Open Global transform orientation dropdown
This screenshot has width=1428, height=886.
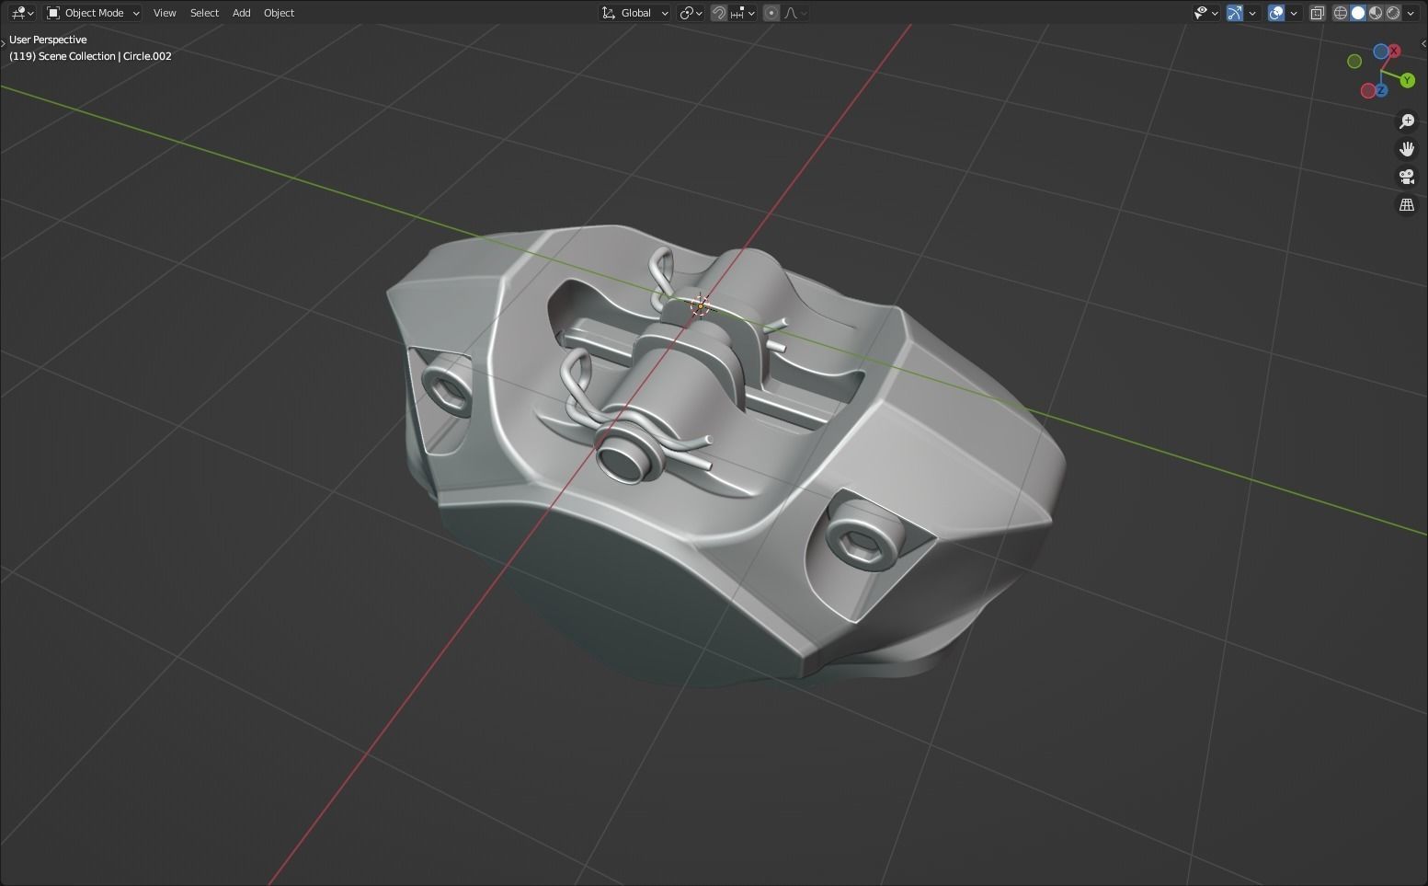click(x=634, y=13)
